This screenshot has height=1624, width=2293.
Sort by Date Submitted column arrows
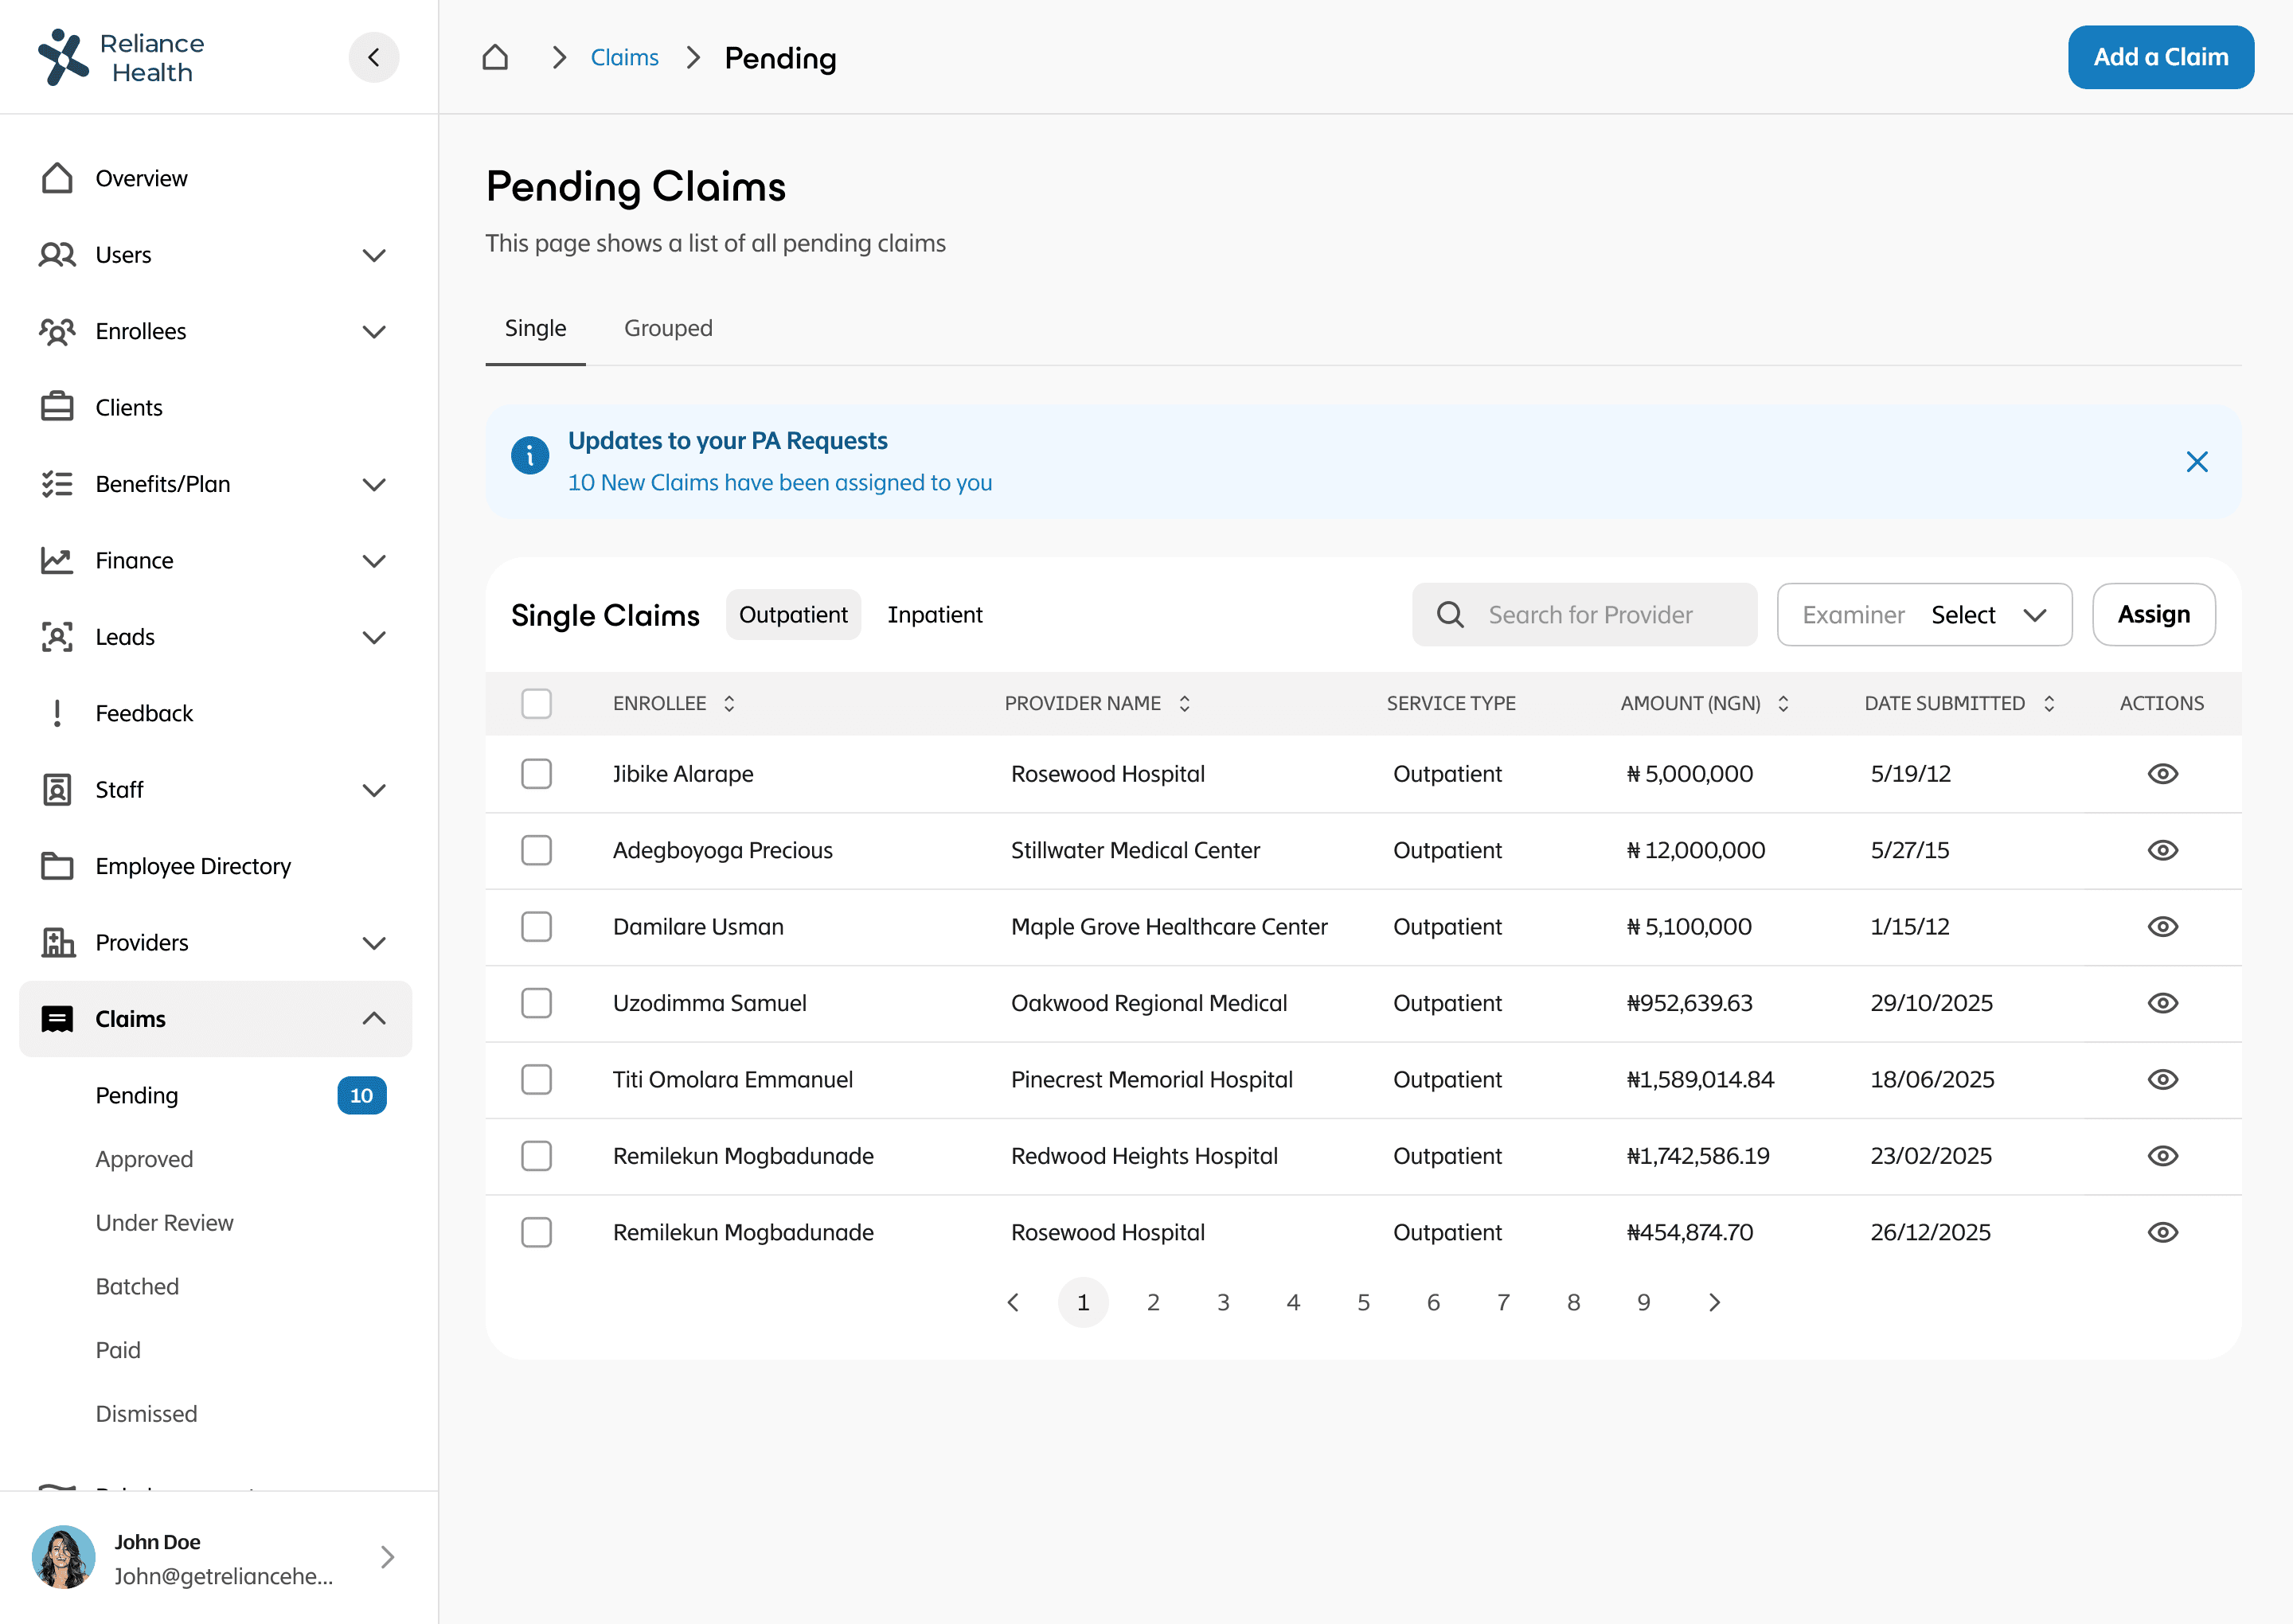point(2049,703)
